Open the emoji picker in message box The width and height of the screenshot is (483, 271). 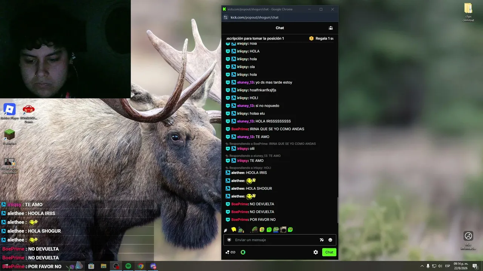(330, 240)
